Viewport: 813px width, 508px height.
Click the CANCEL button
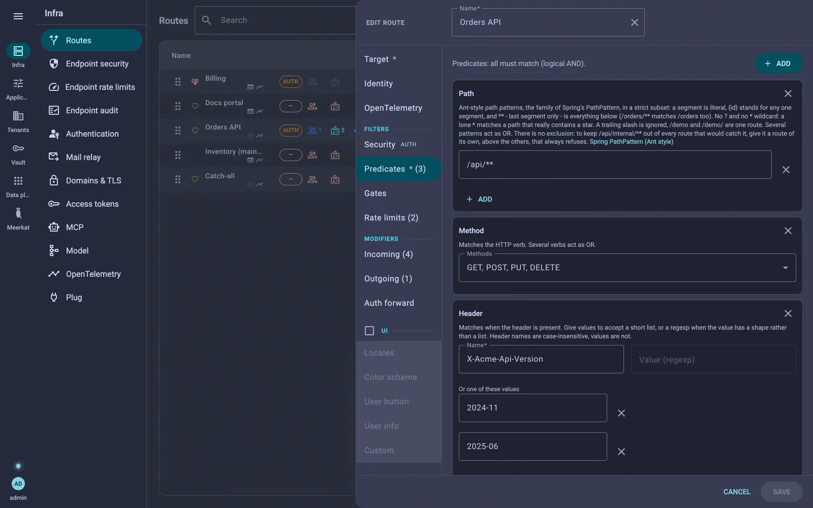click(x=737, y=492)
